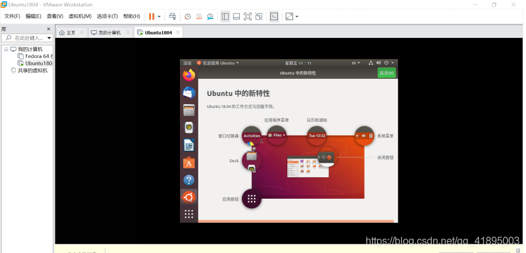
Task: Click the stretch guest display icon
Action: (289, 16)
